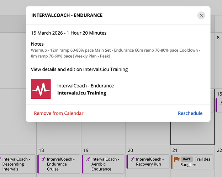This screenshot has height=177, width=222.
Task: Click the Notes heading
Action: (37, 44)
